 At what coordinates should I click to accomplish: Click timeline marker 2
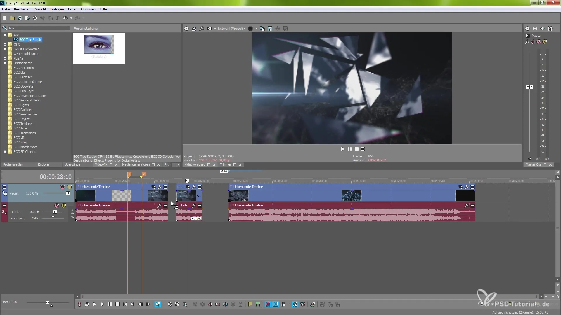pos(144,174)
